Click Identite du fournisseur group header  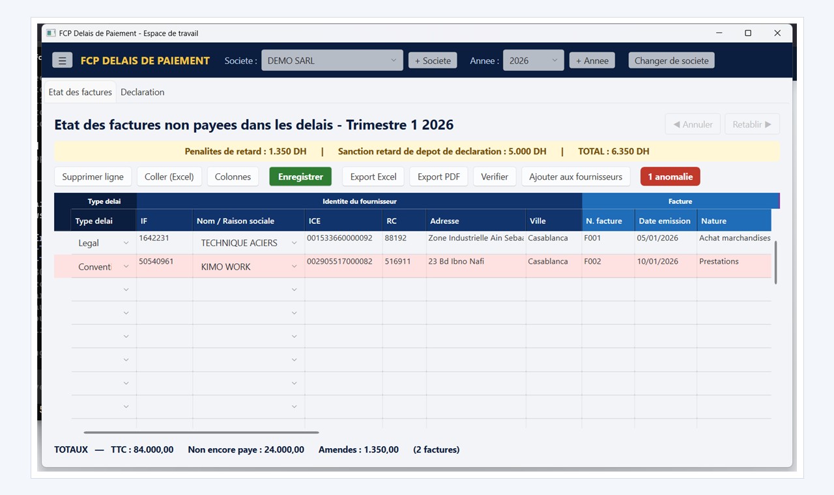click(360, 201)
